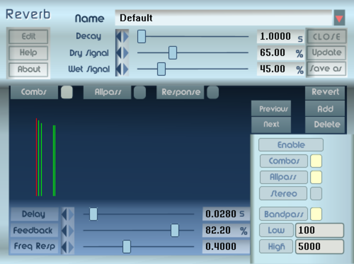Click the Delay stepper arrows
354x264 pixels.
[68, 214]
